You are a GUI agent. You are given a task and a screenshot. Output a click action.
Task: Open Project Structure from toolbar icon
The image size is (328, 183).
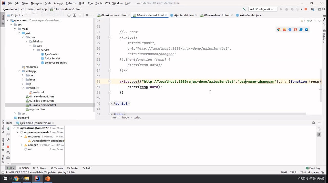(313, 9)
